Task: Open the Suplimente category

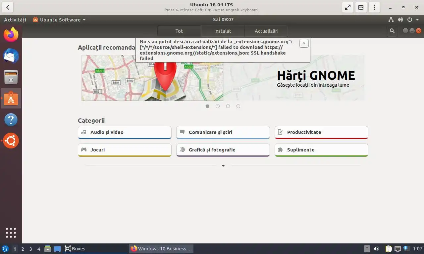Action: coord(321,150)
